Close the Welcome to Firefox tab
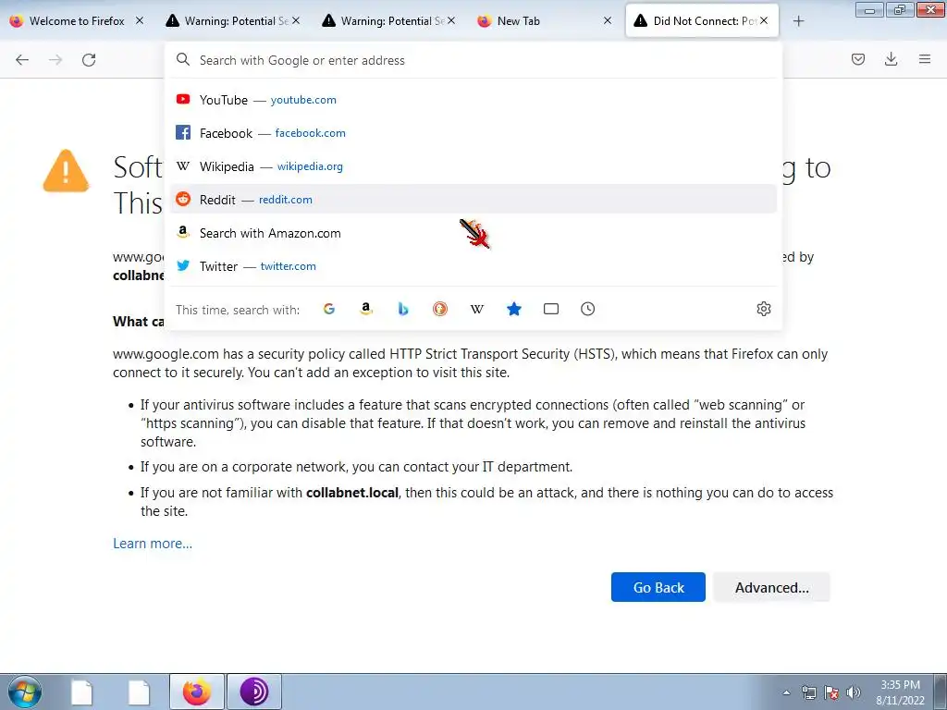The height and width of the screenshot is (710, 947). (x=140, y=20)
